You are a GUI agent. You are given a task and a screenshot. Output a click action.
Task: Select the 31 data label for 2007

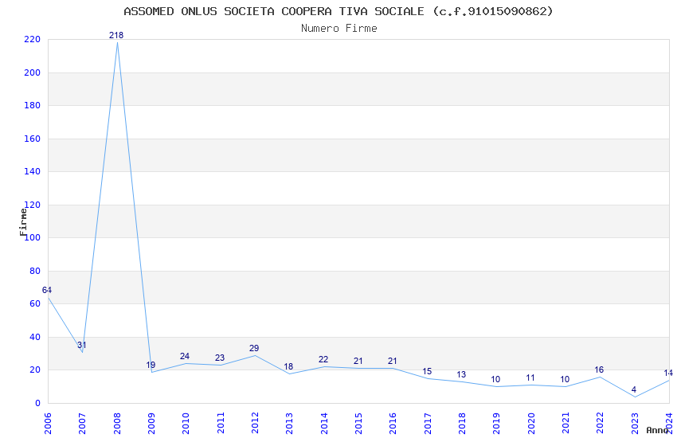(x=81, y=345)
